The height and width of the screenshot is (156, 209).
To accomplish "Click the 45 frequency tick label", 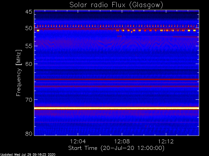I will [29, 12].
